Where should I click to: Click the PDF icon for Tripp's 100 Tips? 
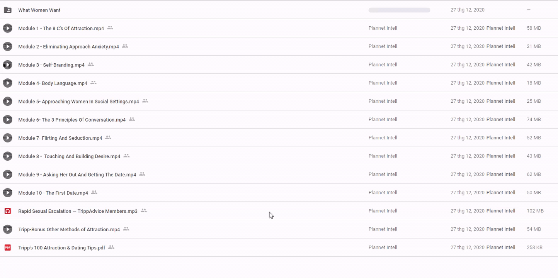pos(7,247)
